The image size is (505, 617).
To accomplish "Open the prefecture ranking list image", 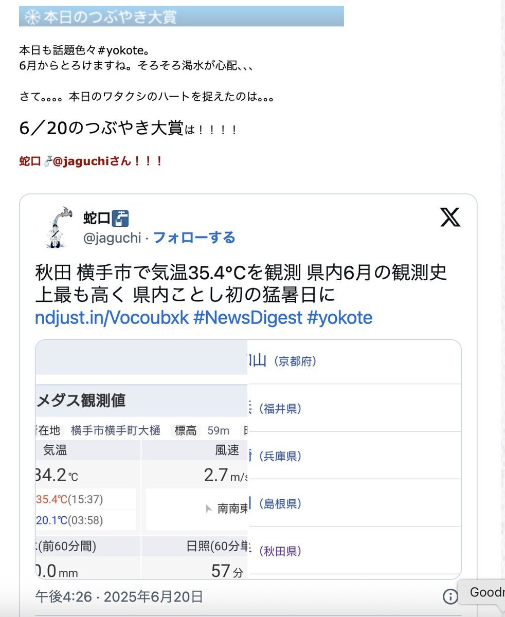I will [x=354, y=459].
